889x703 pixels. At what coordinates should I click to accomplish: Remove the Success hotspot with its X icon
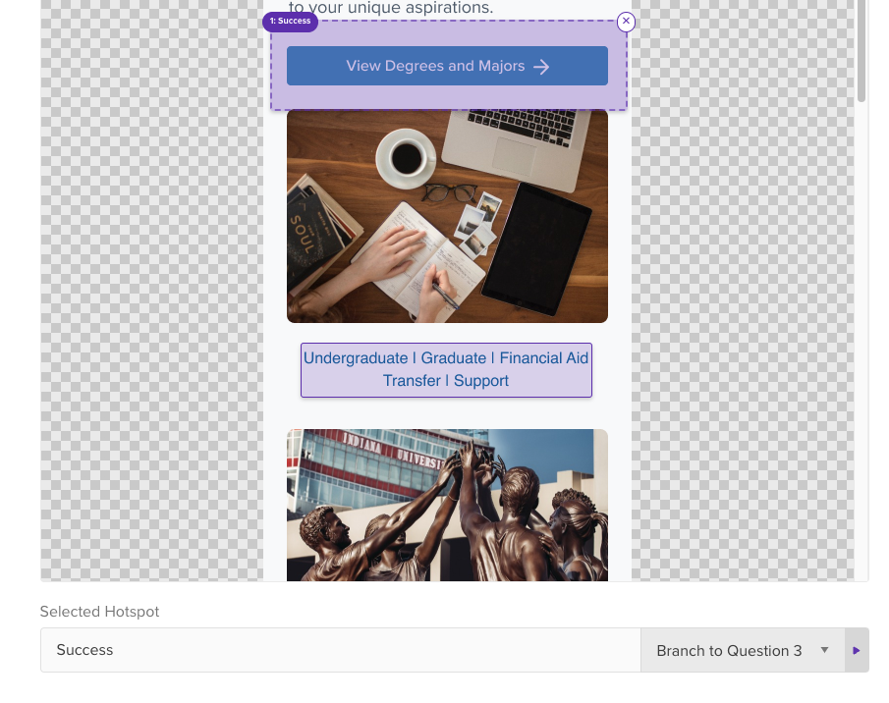[x=626, y=22]
